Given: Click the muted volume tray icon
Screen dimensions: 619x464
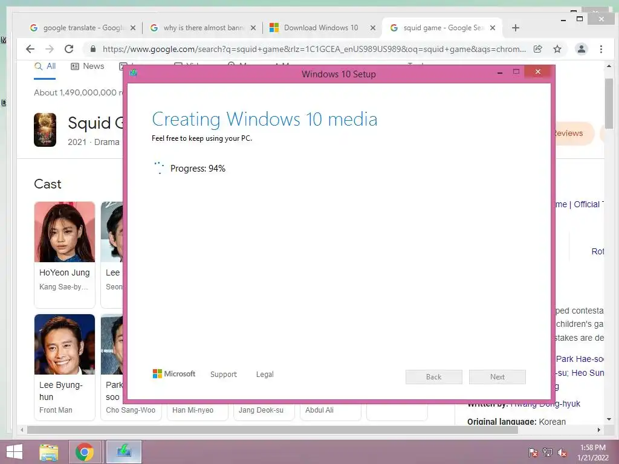Looking at the screenshot, I should (x=562, y=453).
